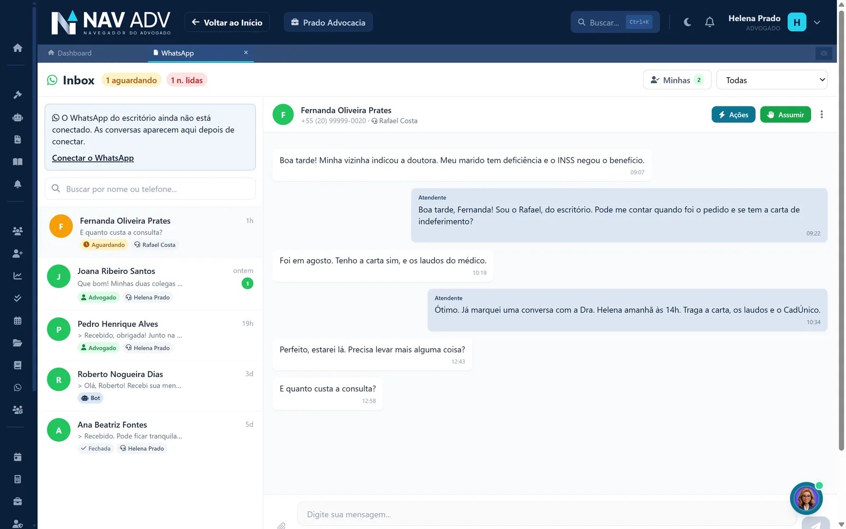
Task: Click the notifications bell in top bar
Action: tap(710, 22)
